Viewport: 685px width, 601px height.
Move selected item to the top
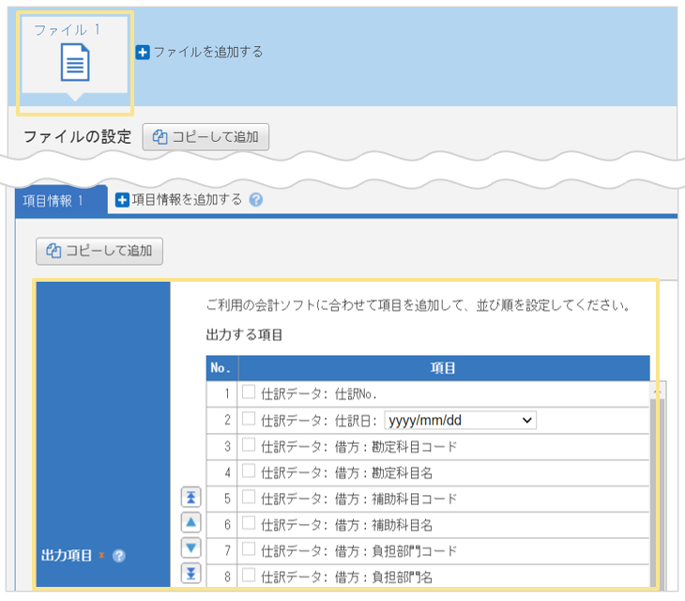pyautogui.click(x=190, y=498)
